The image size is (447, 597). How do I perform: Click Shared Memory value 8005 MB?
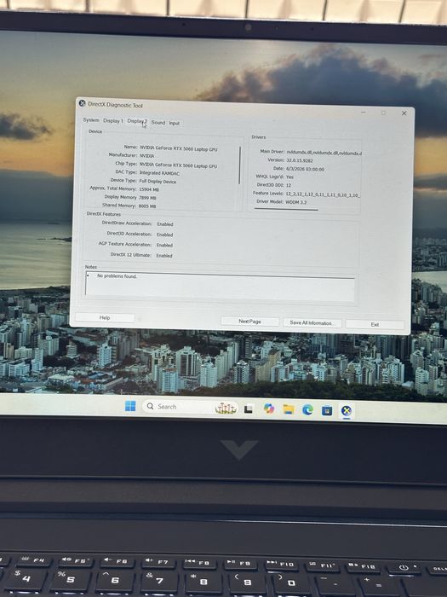(147, 206)
